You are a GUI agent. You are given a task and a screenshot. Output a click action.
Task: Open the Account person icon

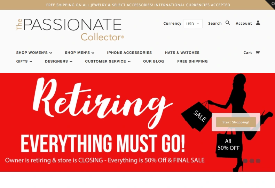pyautogui.click(x=258, y=23)
